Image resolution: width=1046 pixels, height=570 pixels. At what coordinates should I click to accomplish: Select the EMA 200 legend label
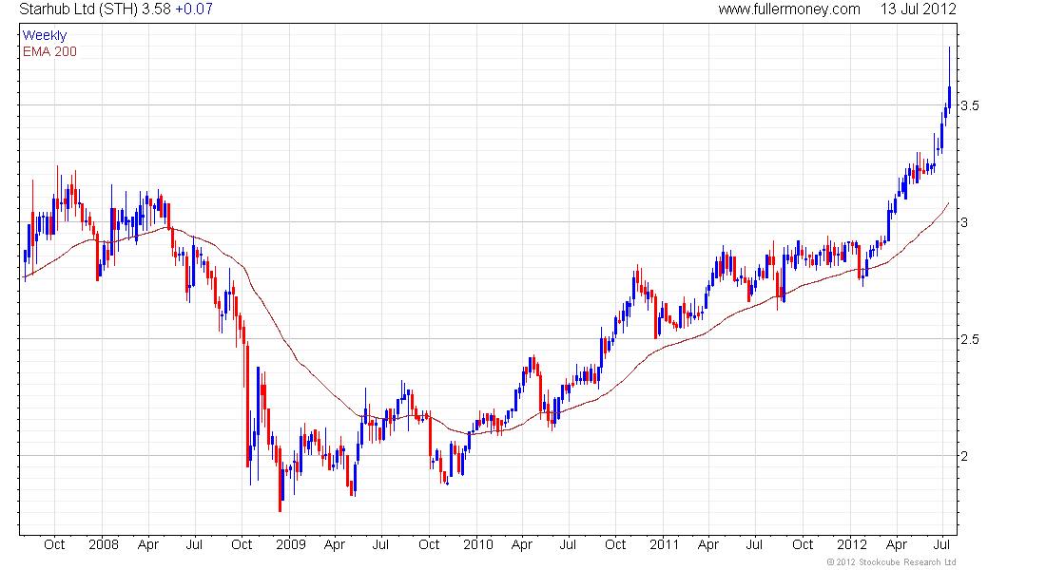[x=49, y=51]
